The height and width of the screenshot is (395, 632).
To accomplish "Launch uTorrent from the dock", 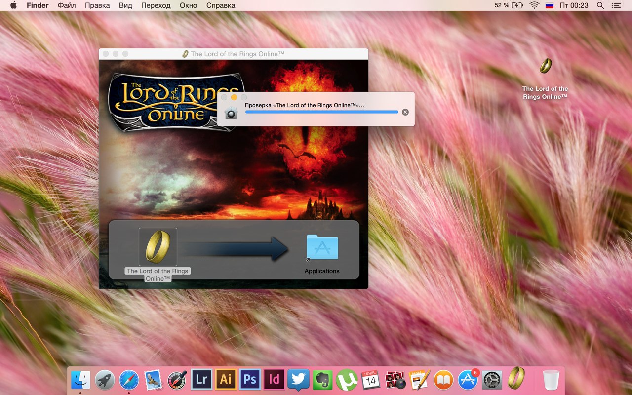I will [347, 380].
